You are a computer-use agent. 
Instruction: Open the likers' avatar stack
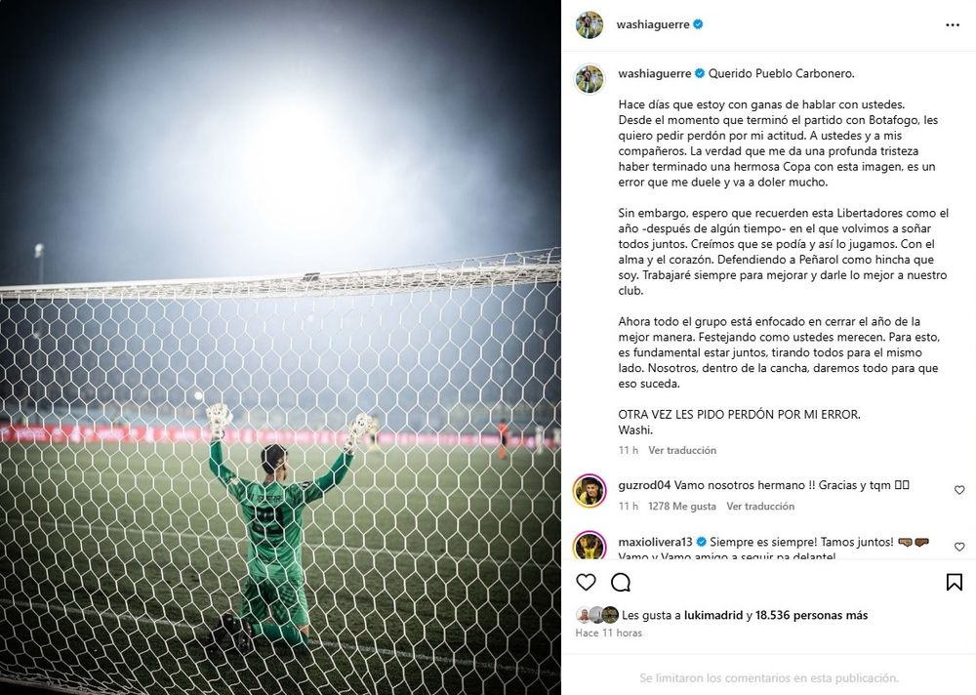597,615
